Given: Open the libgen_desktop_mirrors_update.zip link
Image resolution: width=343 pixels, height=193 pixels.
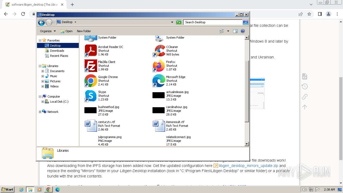Looking at the screenshot, I should click(x=248, y=166).
